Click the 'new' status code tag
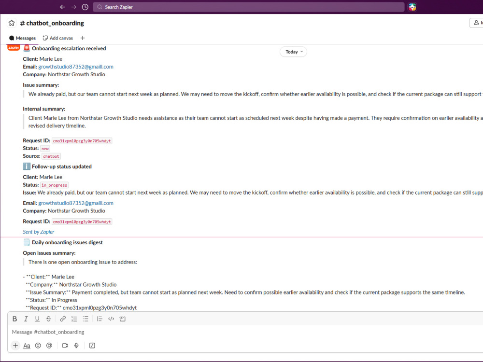This screenshot has width=483, height=362. click(45, 148)
